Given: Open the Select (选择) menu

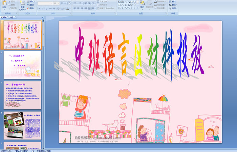Looking at the screenshot, I should 173,8.
